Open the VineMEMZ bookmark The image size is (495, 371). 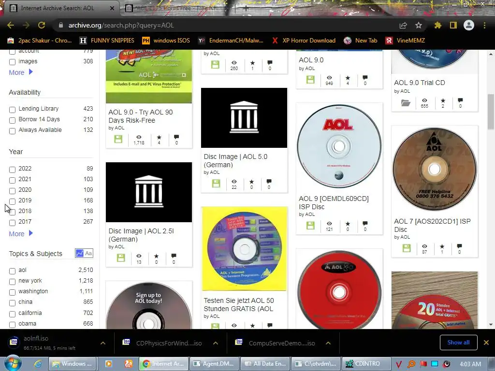coord(405,41)
